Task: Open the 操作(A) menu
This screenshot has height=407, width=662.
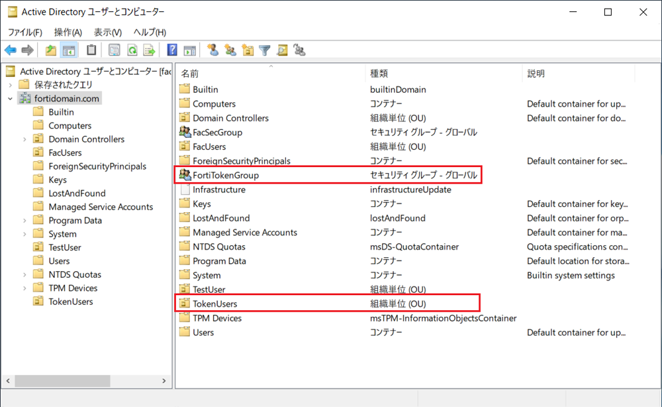Action: [x=68, y=32]
